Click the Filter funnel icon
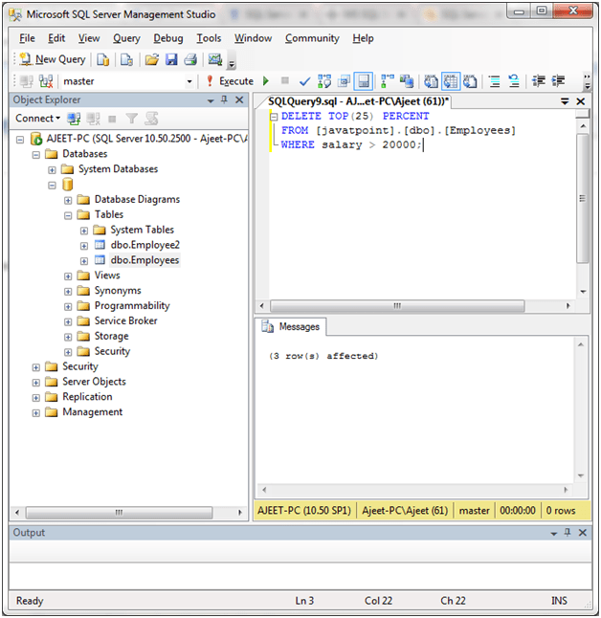 132,119
